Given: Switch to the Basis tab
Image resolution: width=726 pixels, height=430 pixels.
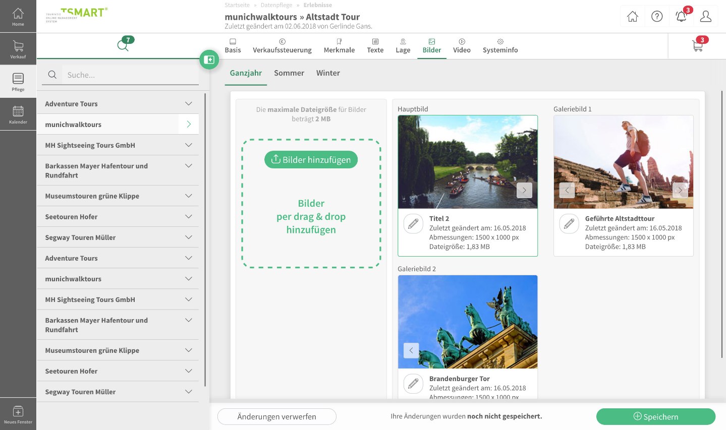Looking at the screenshot, I should click(233, 46).
